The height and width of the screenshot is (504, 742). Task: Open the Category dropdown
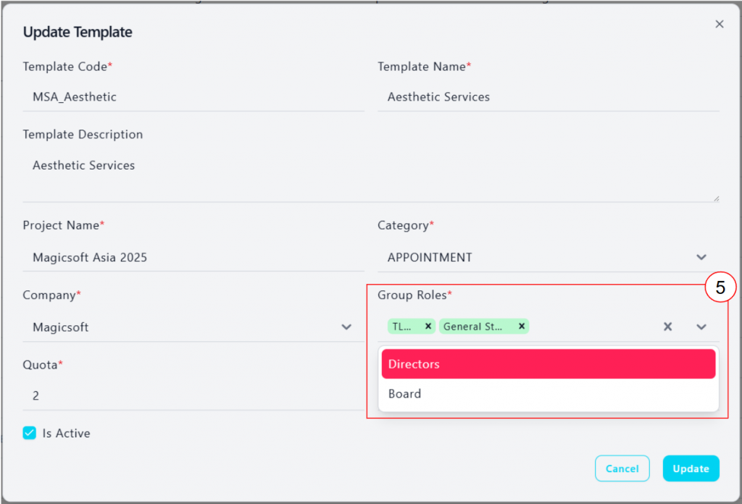point(701,258)
